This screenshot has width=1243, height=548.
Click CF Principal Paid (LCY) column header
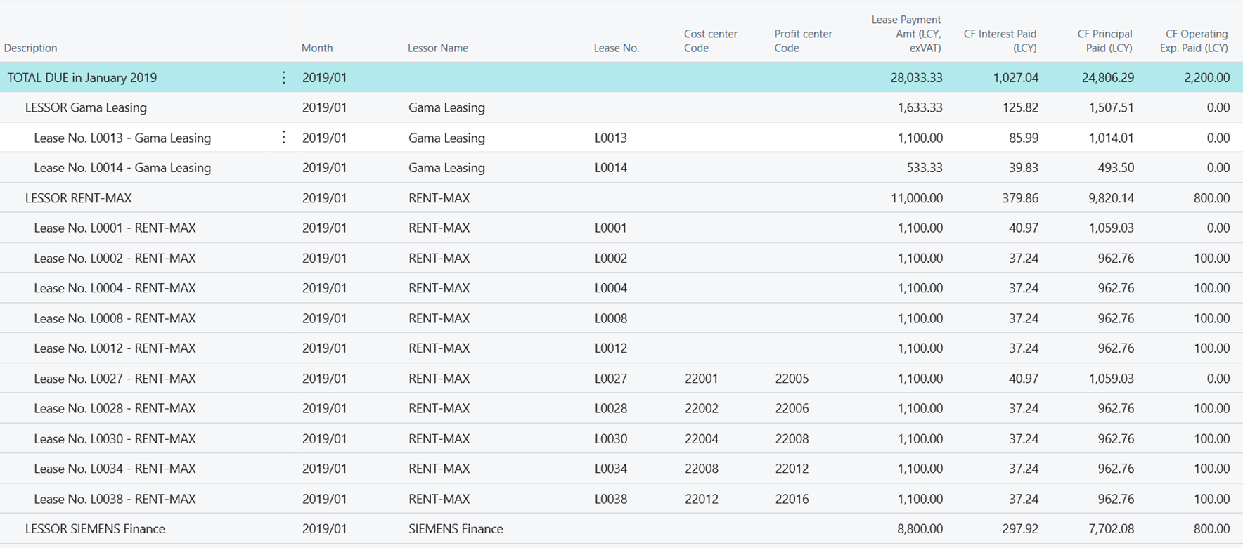[1104, 41]
